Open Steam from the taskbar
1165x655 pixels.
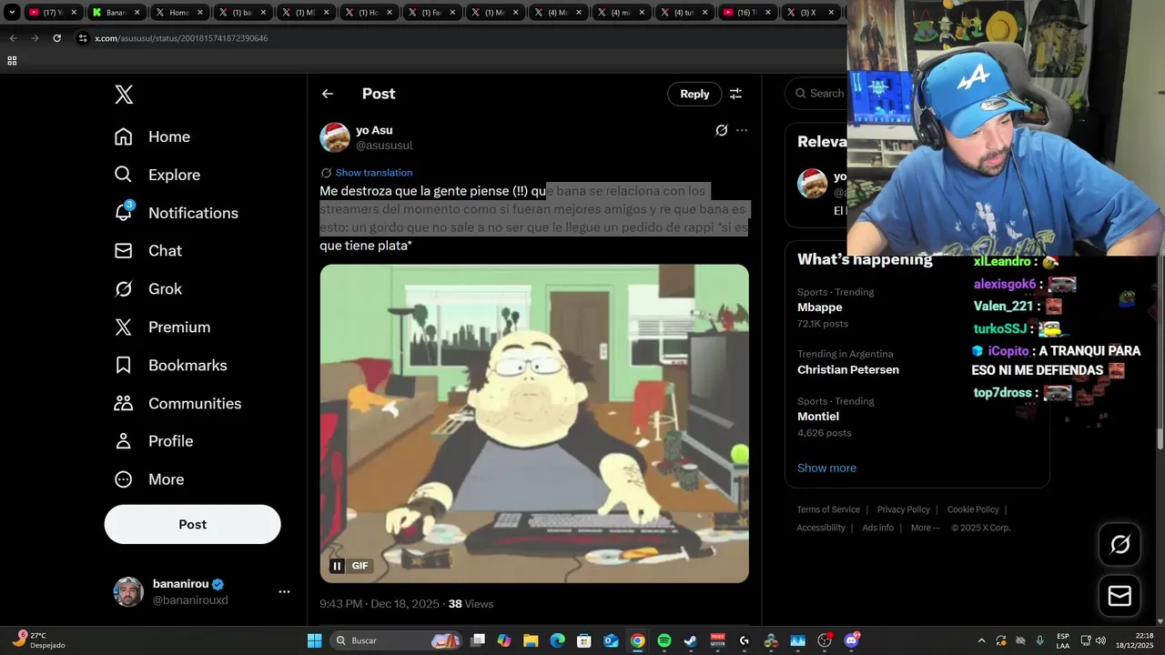[691, 640]
